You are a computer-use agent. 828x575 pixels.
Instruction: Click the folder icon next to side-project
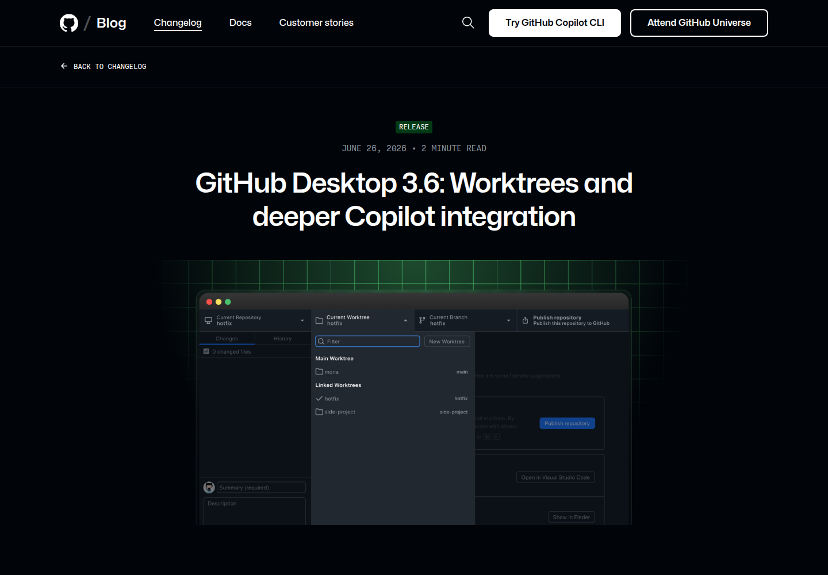point(319,412)
